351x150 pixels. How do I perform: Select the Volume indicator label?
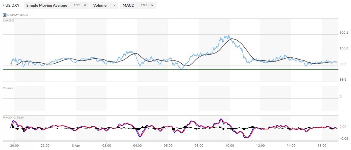(100, 5)
